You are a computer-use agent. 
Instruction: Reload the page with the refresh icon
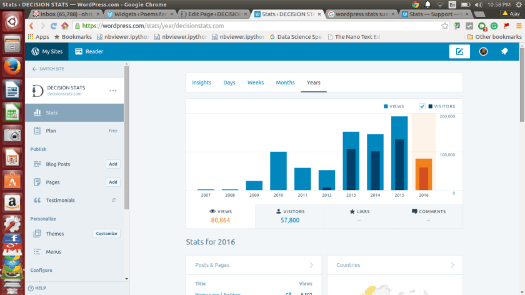[54, 26]
